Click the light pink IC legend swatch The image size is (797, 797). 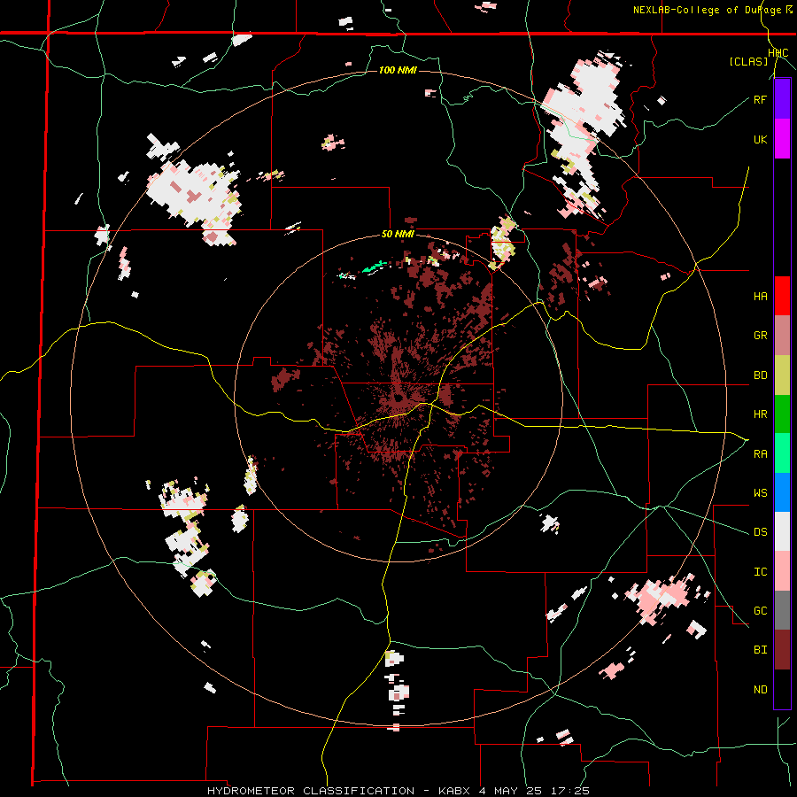(x=782, y=571)
